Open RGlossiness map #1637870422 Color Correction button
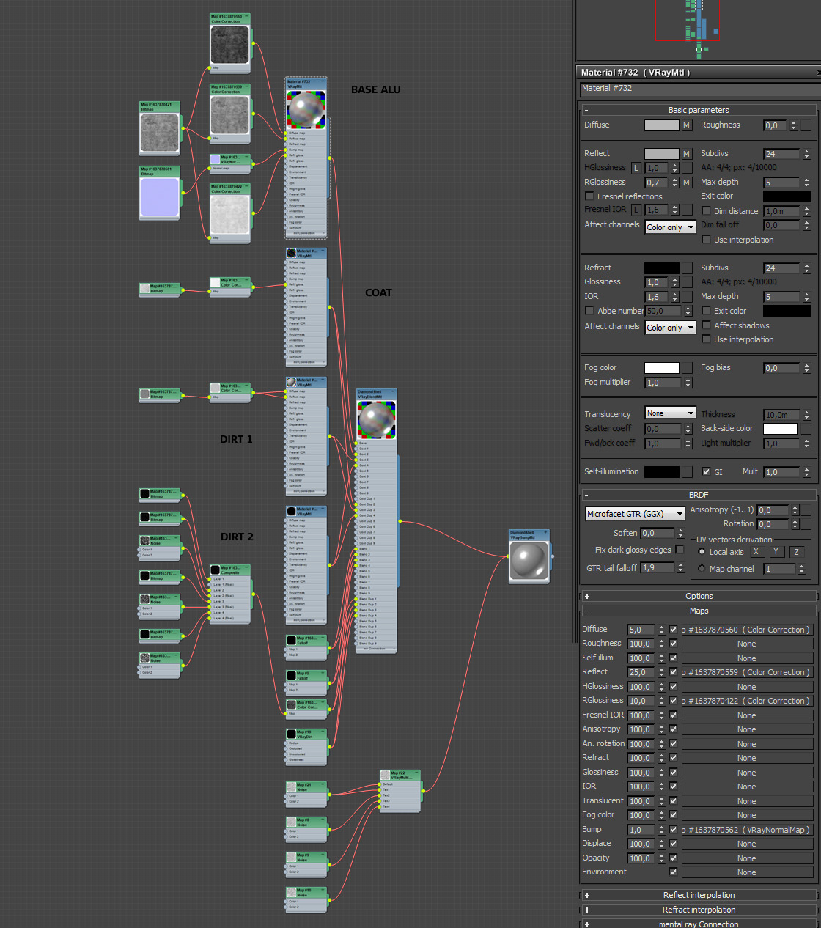This screenshot has width=821, height=928. click(747, 701)
